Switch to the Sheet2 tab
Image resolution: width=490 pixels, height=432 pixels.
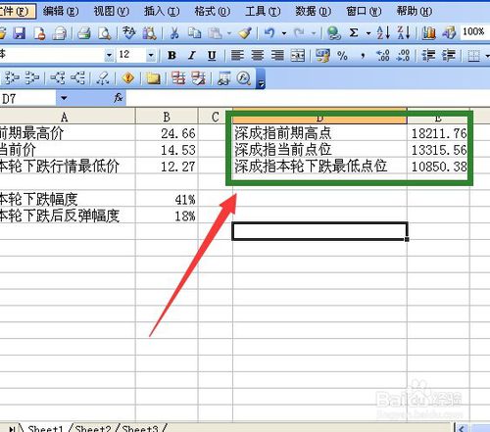[93, 428]
